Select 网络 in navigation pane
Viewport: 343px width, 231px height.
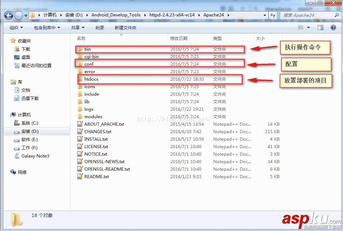[22, 172]
